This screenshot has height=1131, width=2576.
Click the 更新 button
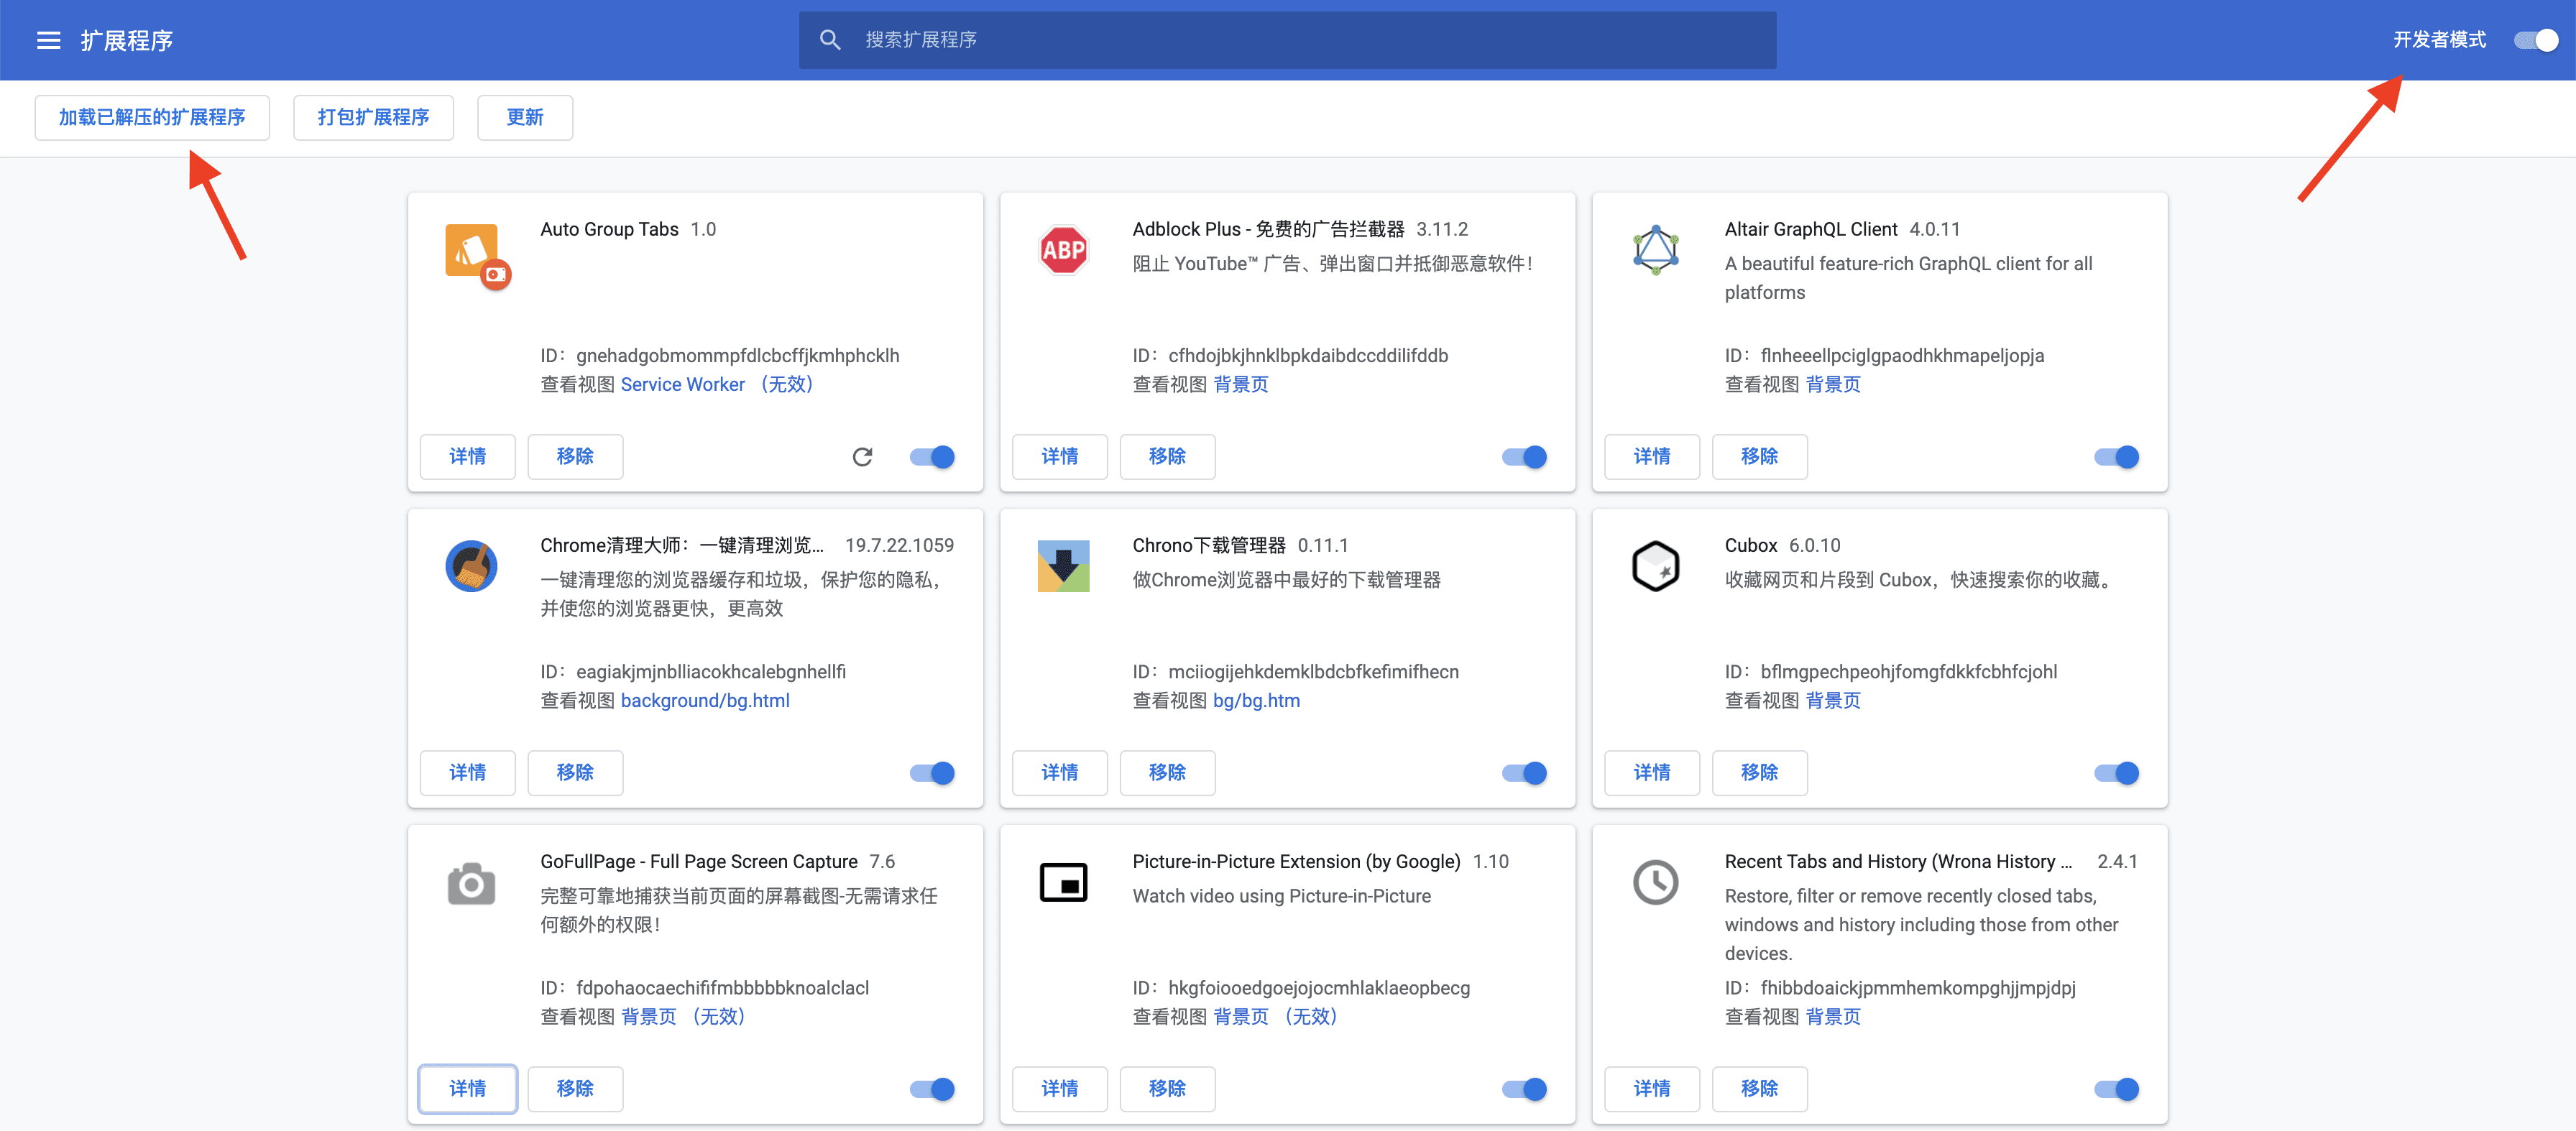[x=525, y=118]
